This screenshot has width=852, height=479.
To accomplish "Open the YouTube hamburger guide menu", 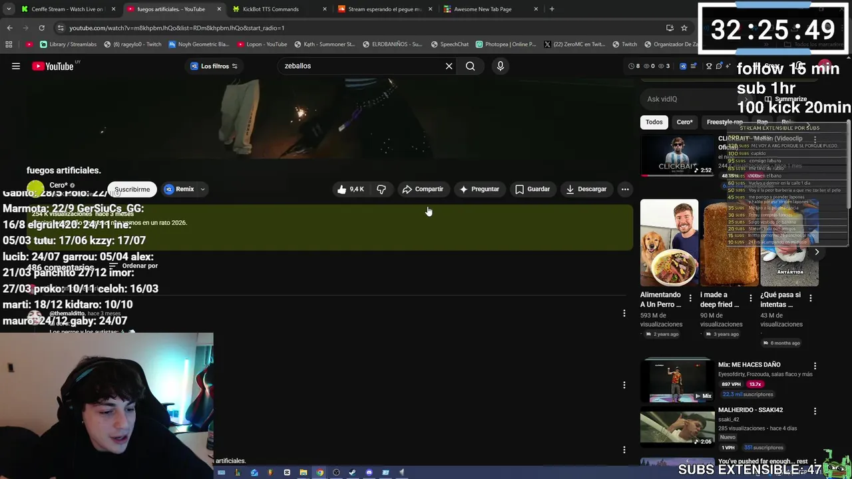I will [16, 66].
